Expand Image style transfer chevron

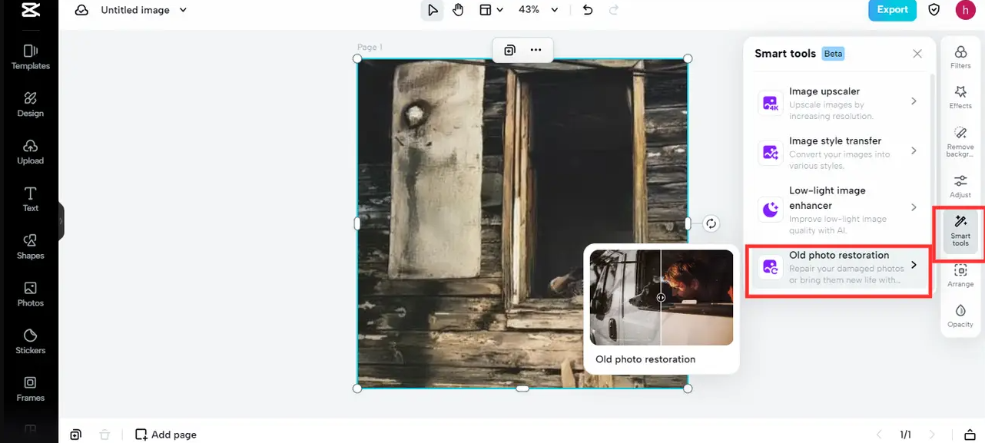pos(914,150)
